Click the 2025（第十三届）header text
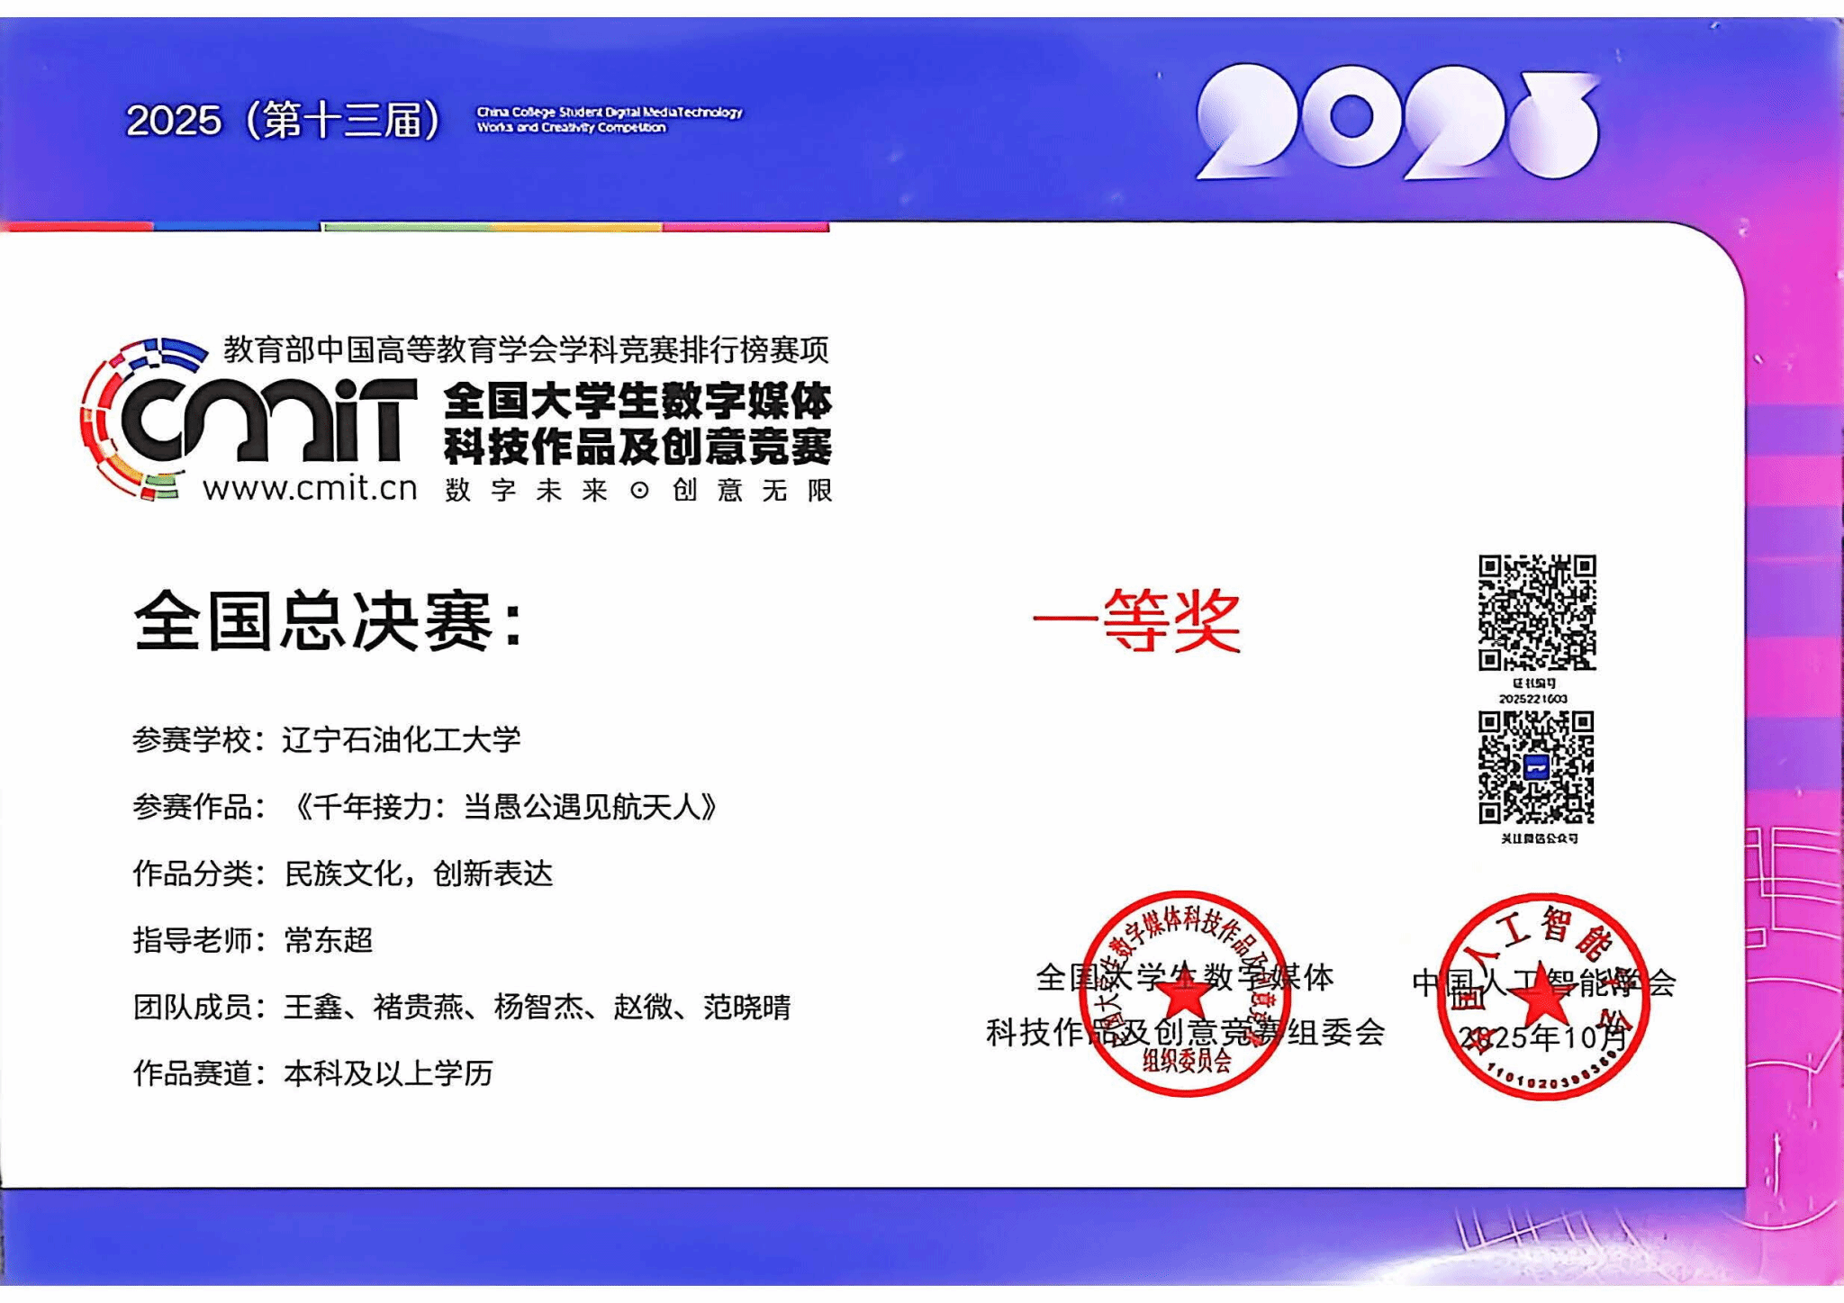 pos(284,120)
